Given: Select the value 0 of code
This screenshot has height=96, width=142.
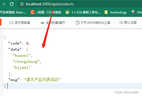Looking at the screenshot, I should click(x=27, y=43).
